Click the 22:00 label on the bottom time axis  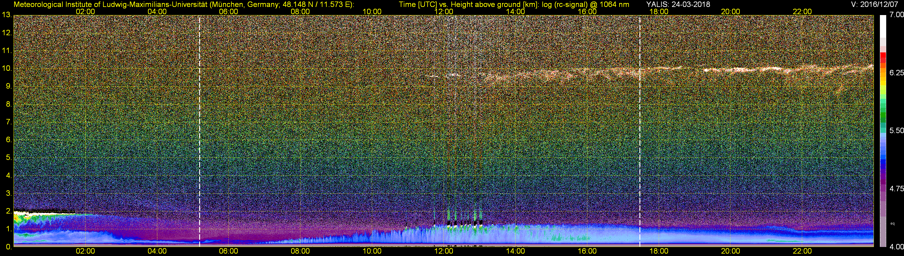[802, 251]
